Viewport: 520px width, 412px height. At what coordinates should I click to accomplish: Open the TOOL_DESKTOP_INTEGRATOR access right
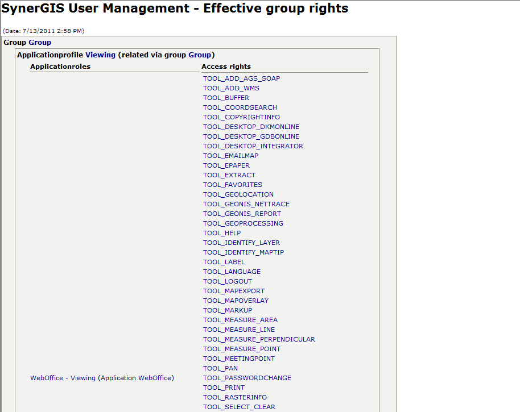[253, 145]
